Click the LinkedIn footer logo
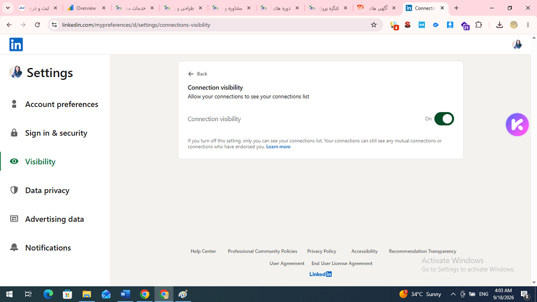537x302 pixels. 320,274
